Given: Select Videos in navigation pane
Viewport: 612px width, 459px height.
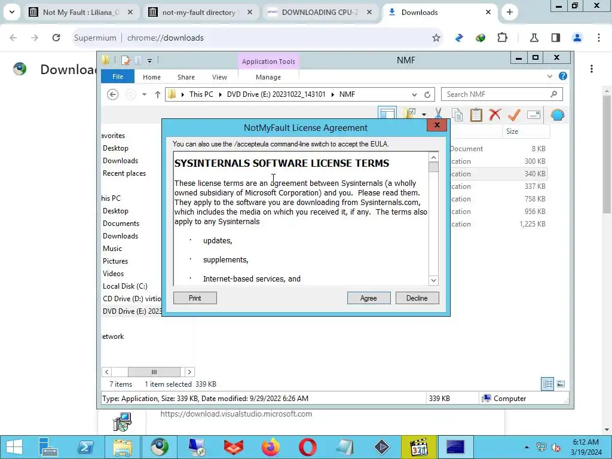Looking at the screenshot, I should tap(113, 274).
